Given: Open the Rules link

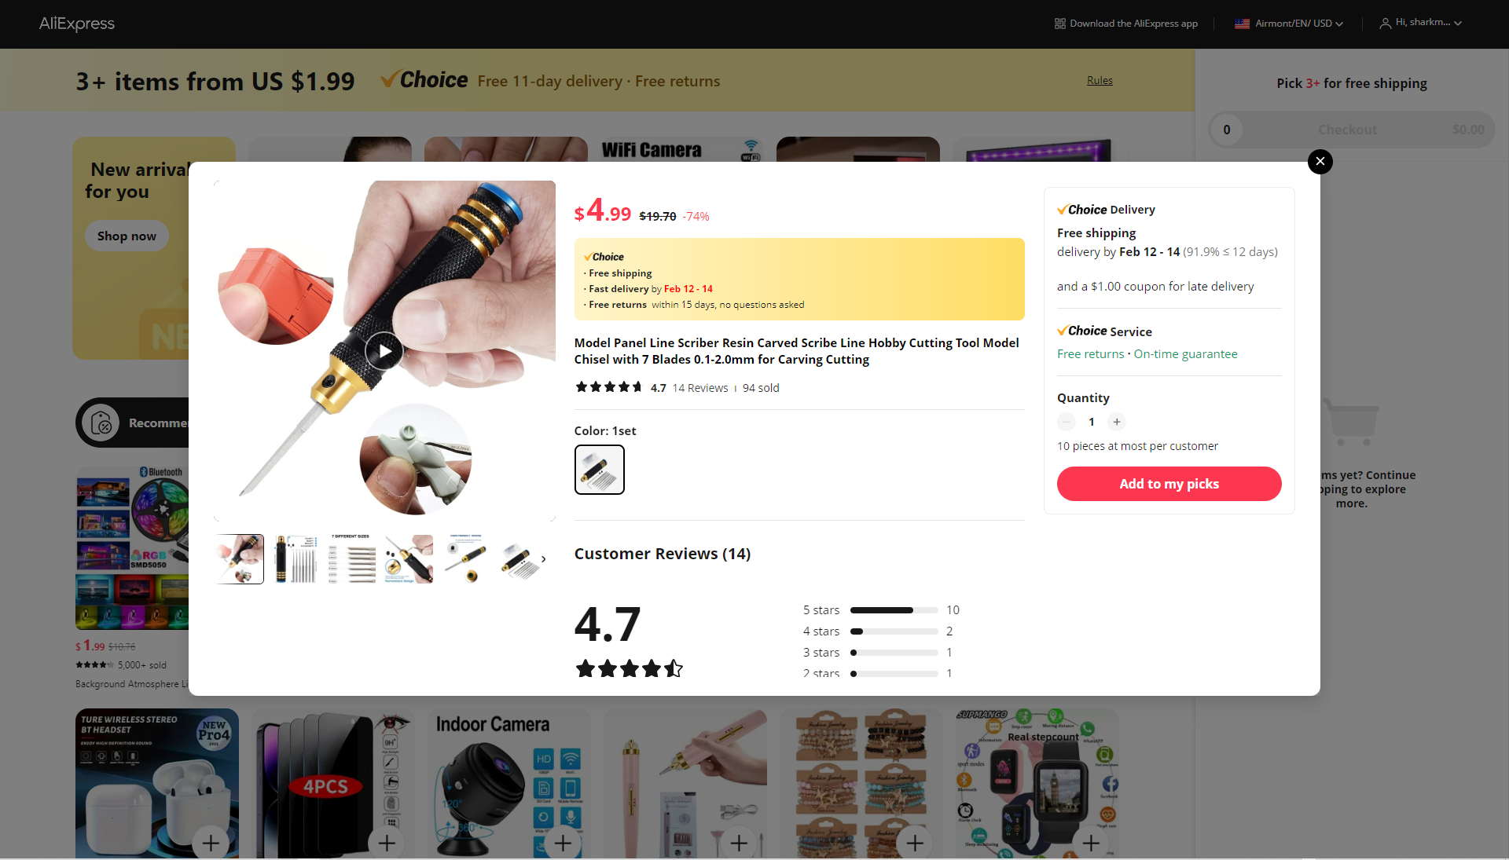Looking at the screenshot, I should click(1100, 80).
